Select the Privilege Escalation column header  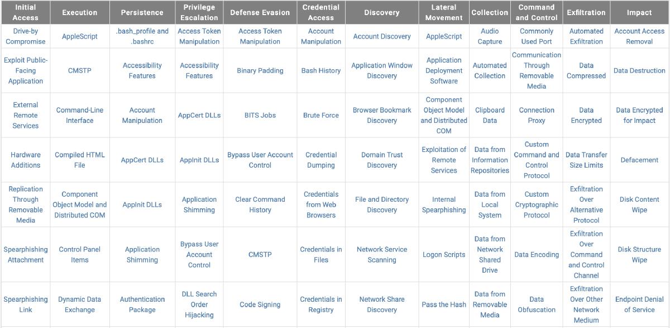(199, 12)
